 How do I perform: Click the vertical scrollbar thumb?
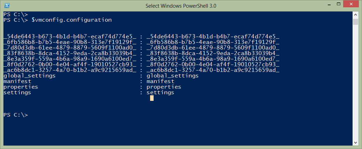355,22
